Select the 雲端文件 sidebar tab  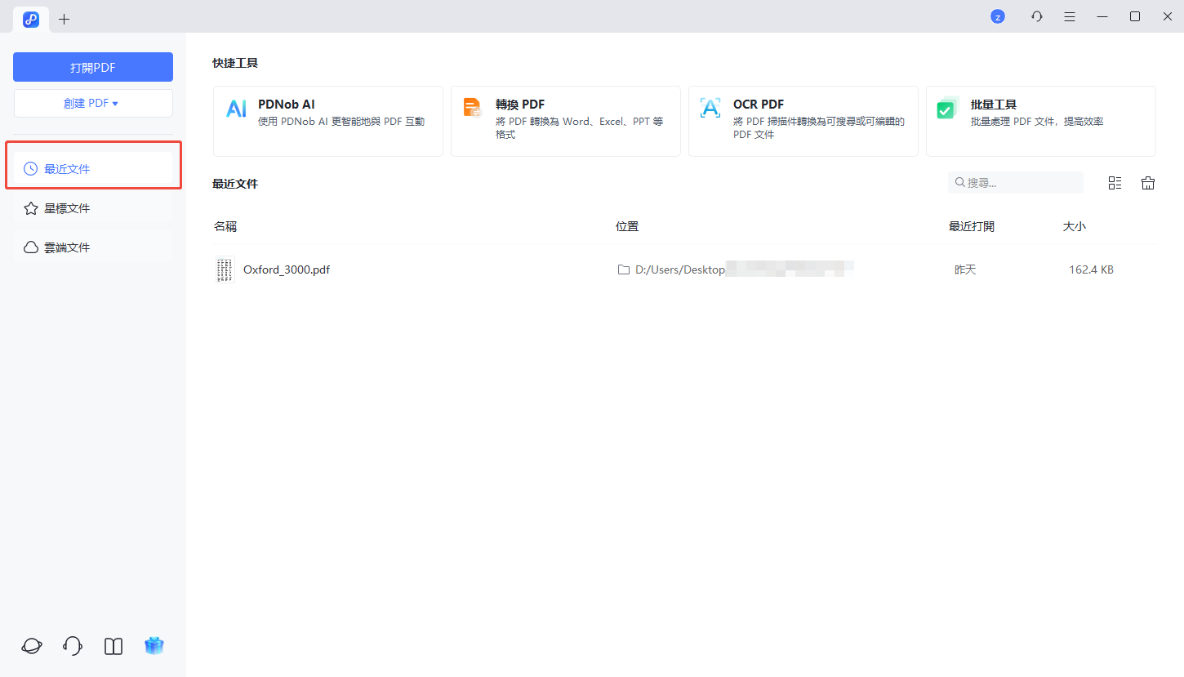point(93,247)
